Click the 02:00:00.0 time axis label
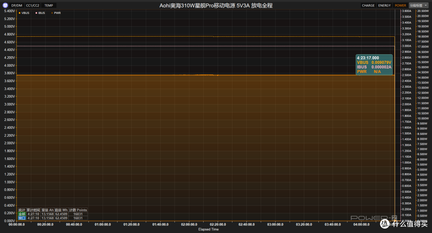Viewport: 432px width, 233px height. click(189, 225)
